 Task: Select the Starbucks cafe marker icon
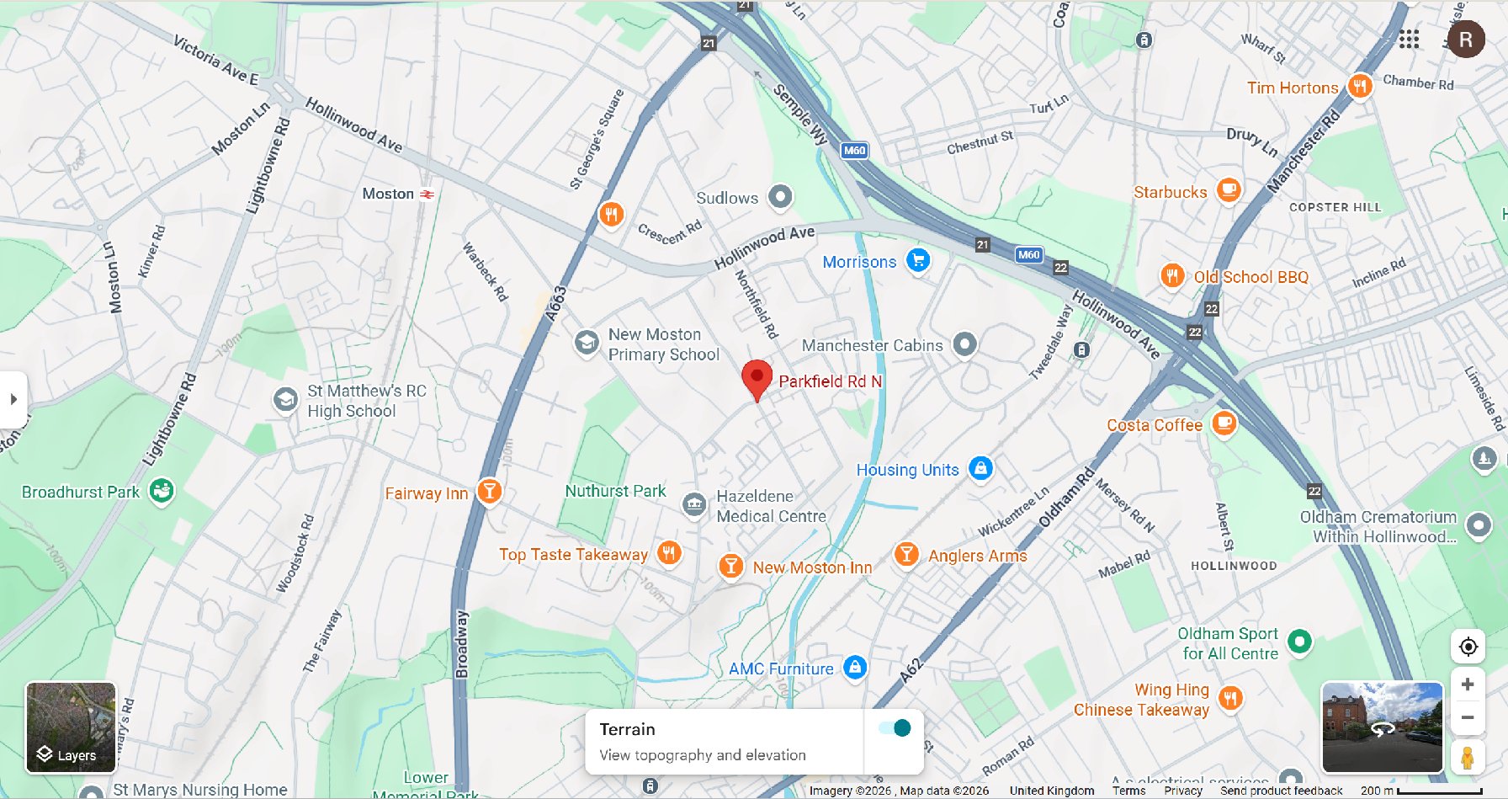[x=1229, y=190]
